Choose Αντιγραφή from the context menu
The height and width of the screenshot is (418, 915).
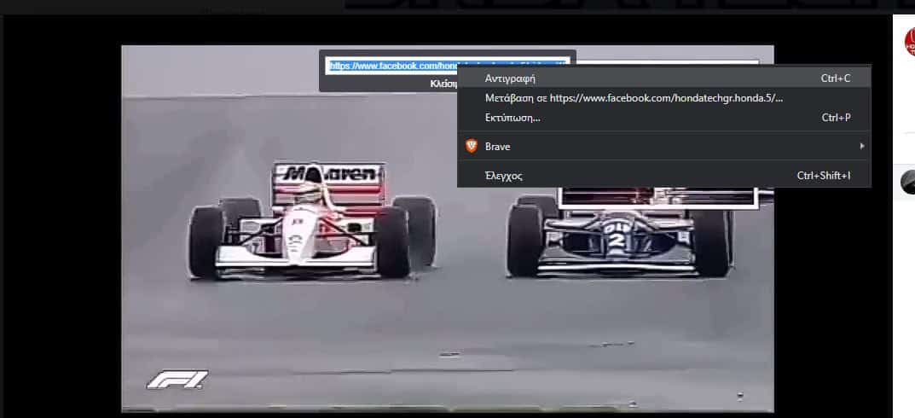pyautogui.click(x=664, y=78)
